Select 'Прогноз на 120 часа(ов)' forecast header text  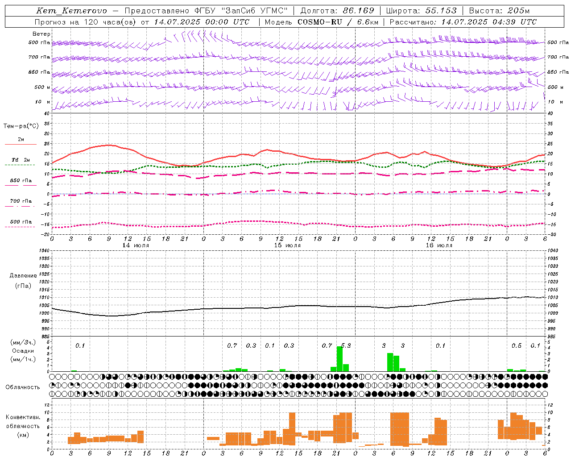86,22
